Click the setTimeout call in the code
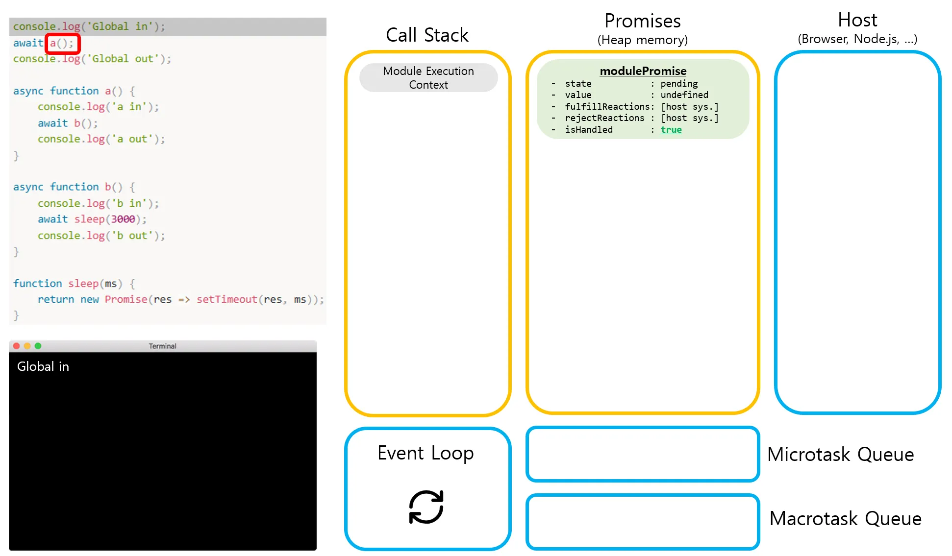The width and height of the screenshot is (952, 556). coord(226,299)
